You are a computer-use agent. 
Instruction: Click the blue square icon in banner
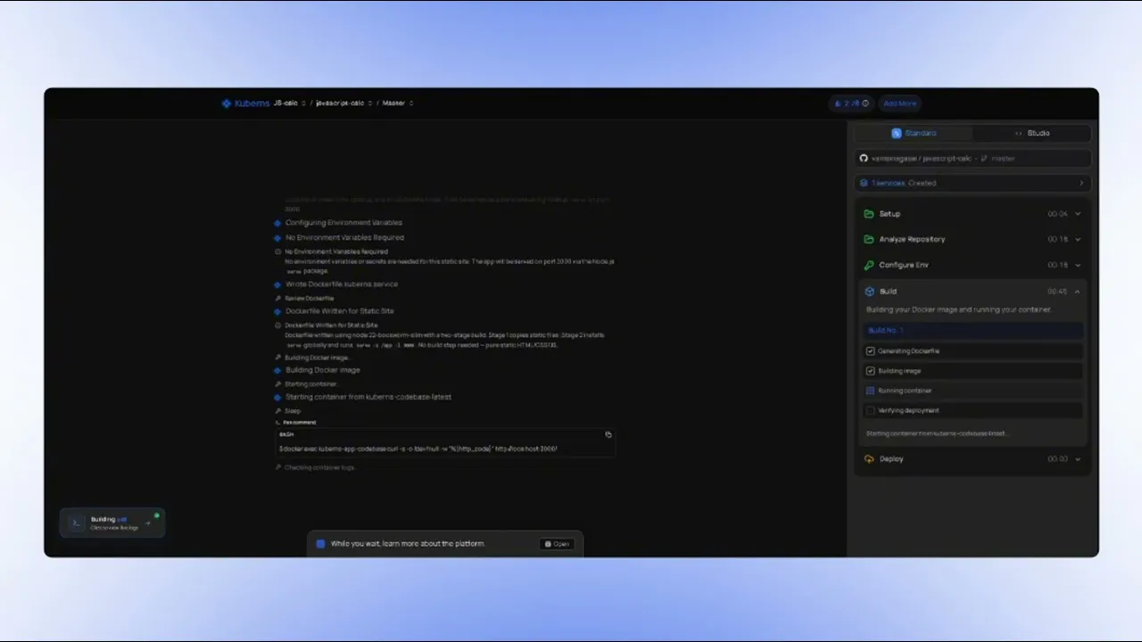[x=321, y=544]
